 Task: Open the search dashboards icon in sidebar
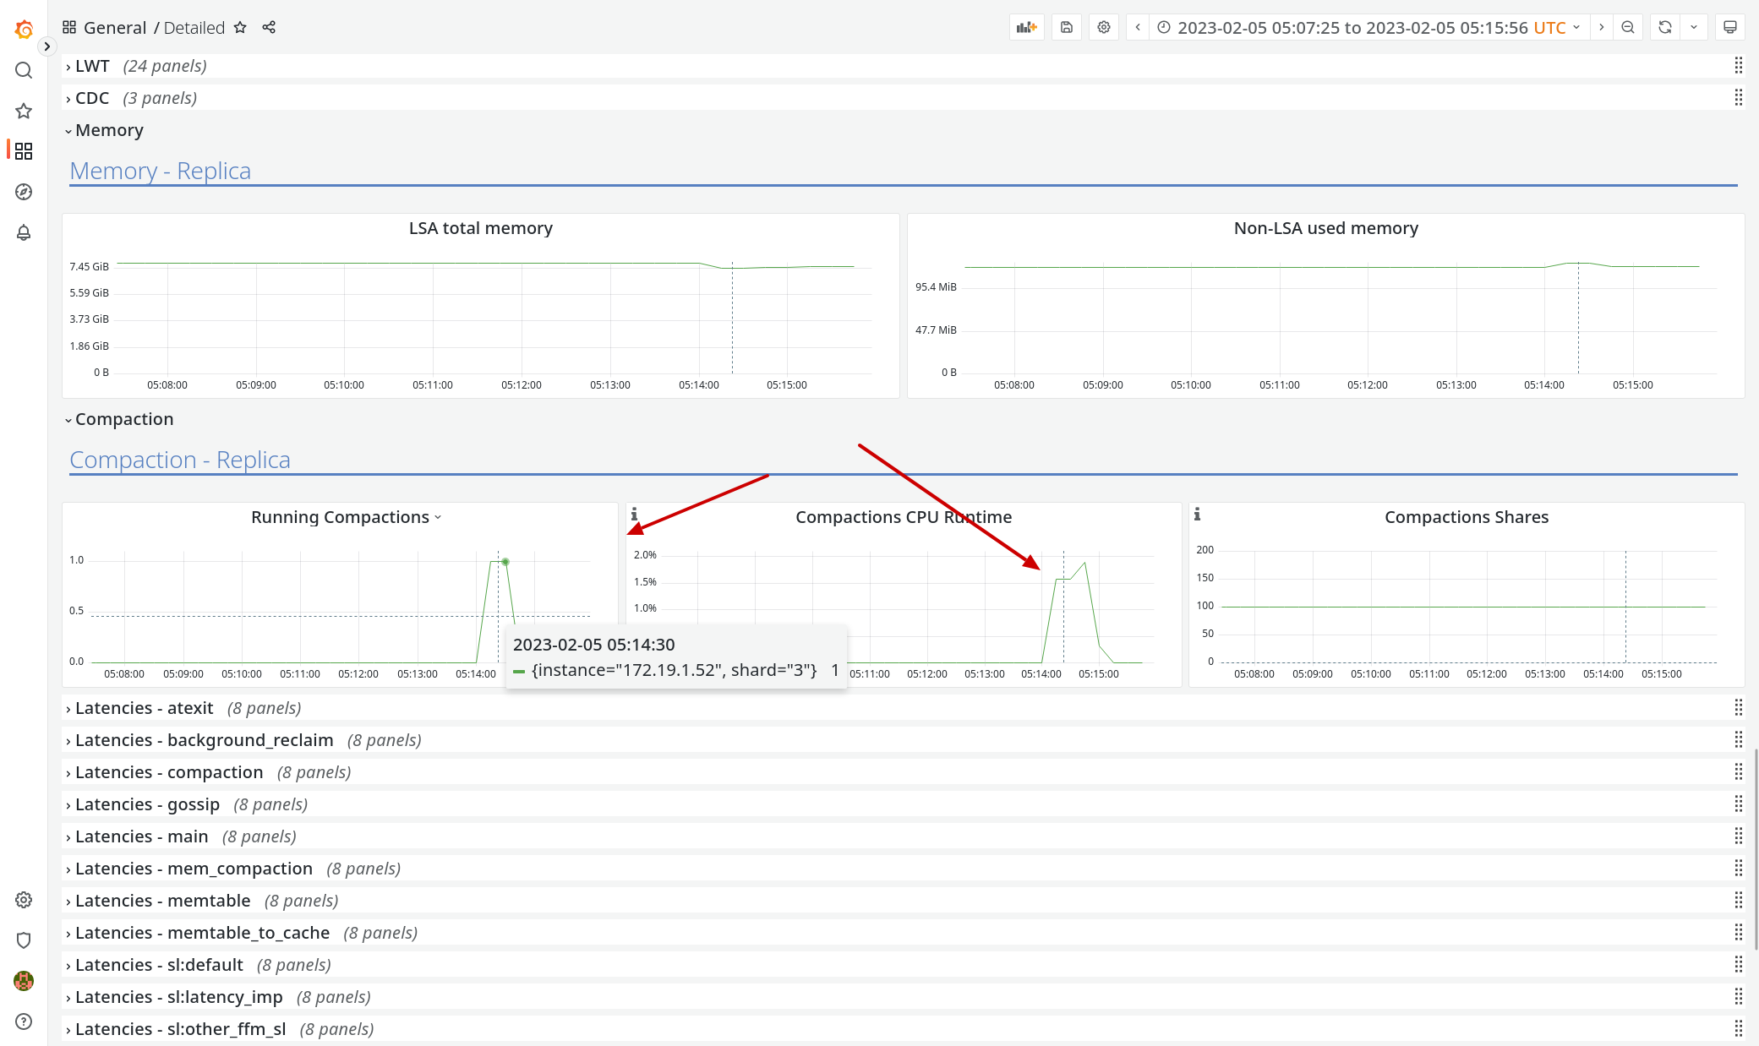pyautogui.click(x=24, y=70)
